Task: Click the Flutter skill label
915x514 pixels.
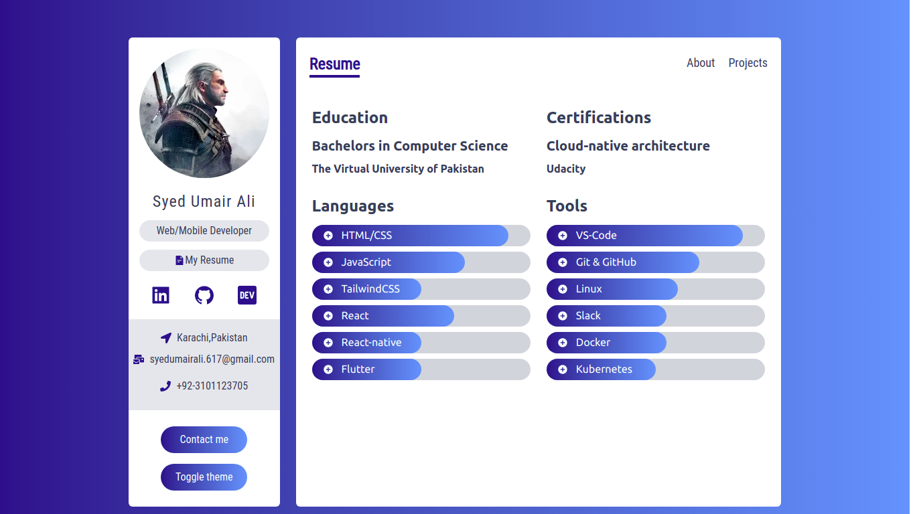Action: pyautogui.click(x=358, y=369)
